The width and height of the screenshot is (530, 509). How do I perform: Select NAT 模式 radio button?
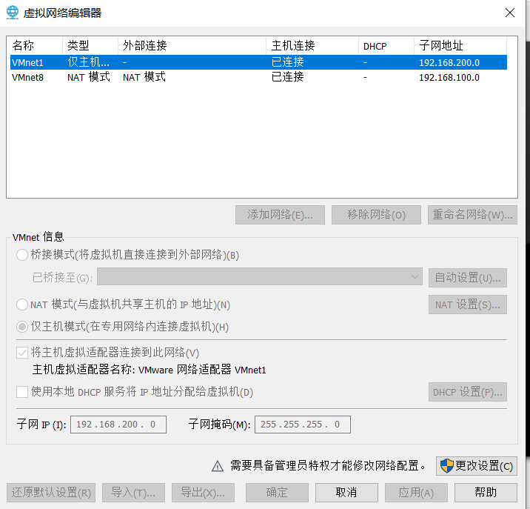tap(22, 305)
